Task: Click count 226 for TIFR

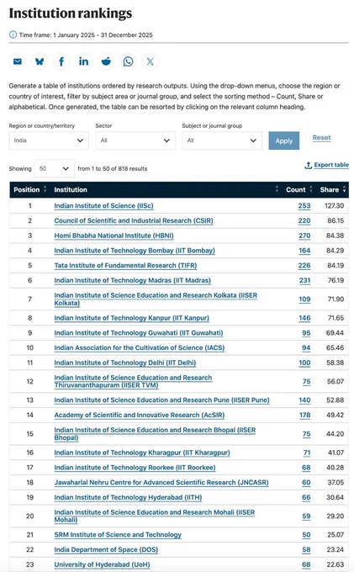Action: pyautogui.click(x=304, y=266)
